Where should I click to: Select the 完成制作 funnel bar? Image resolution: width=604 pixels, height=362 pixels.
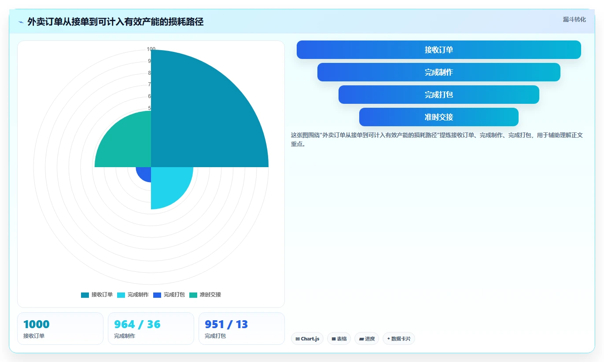click(439, 72)
